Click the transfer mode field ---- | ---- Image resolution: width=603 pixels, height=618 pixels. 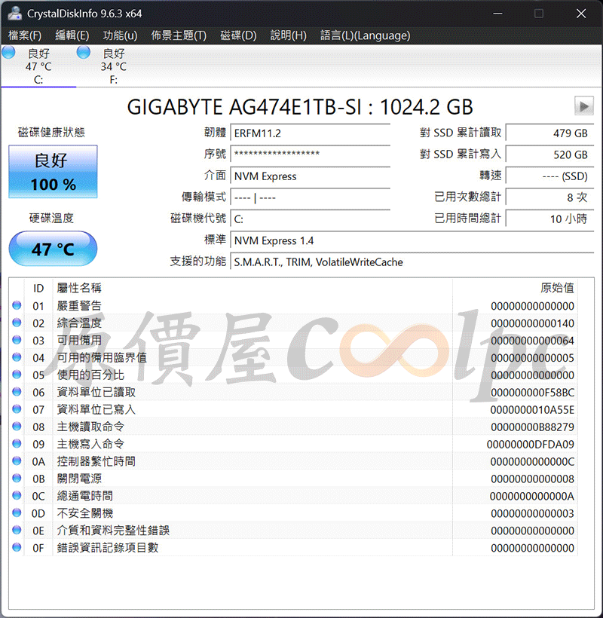pyautogui.click(x=311, y=197)
